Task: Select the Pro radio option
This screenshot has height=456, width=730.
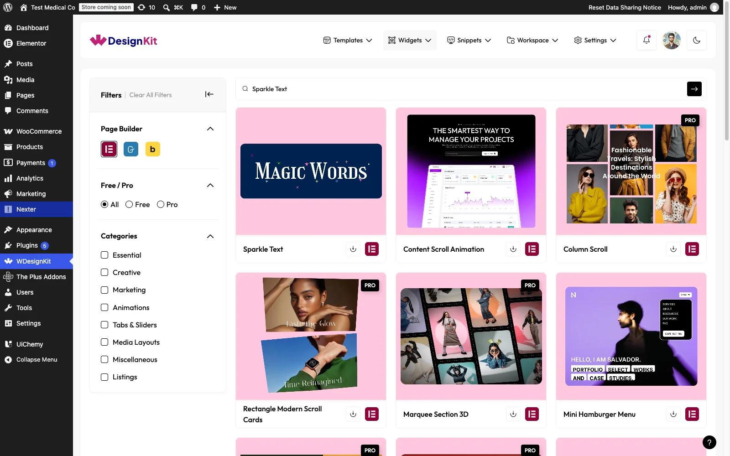Action: [161, 204]
